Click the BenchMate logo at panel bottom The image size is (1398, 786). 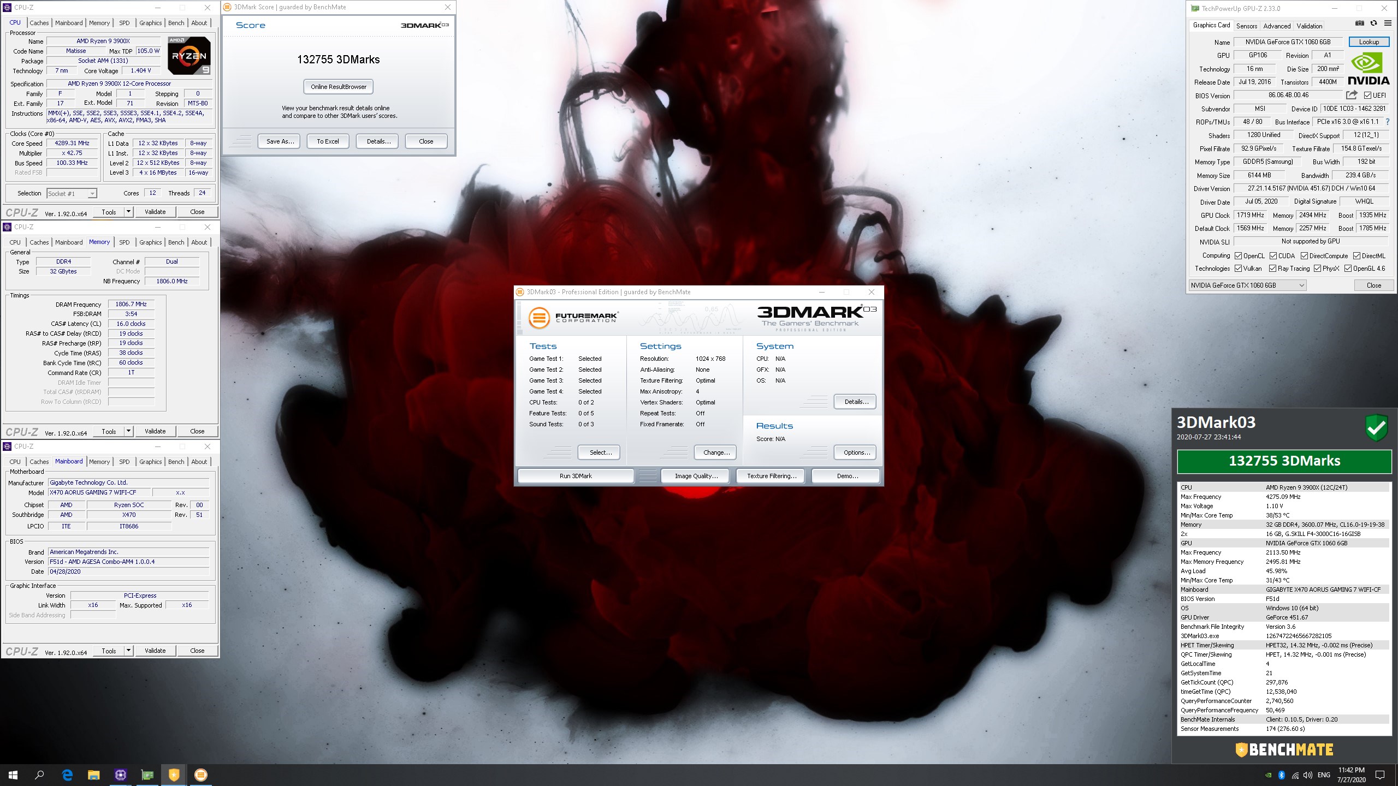(1284, 749)
